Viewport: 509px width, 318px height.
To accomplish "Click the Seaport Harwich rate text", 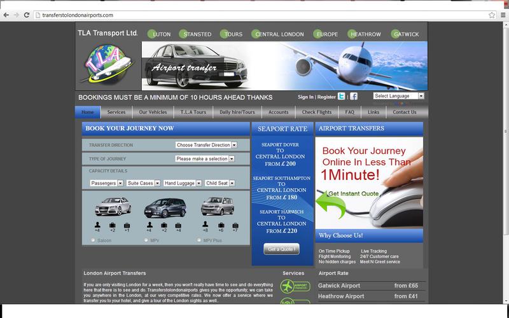I will pyautogui.click(x=281, y=221).
